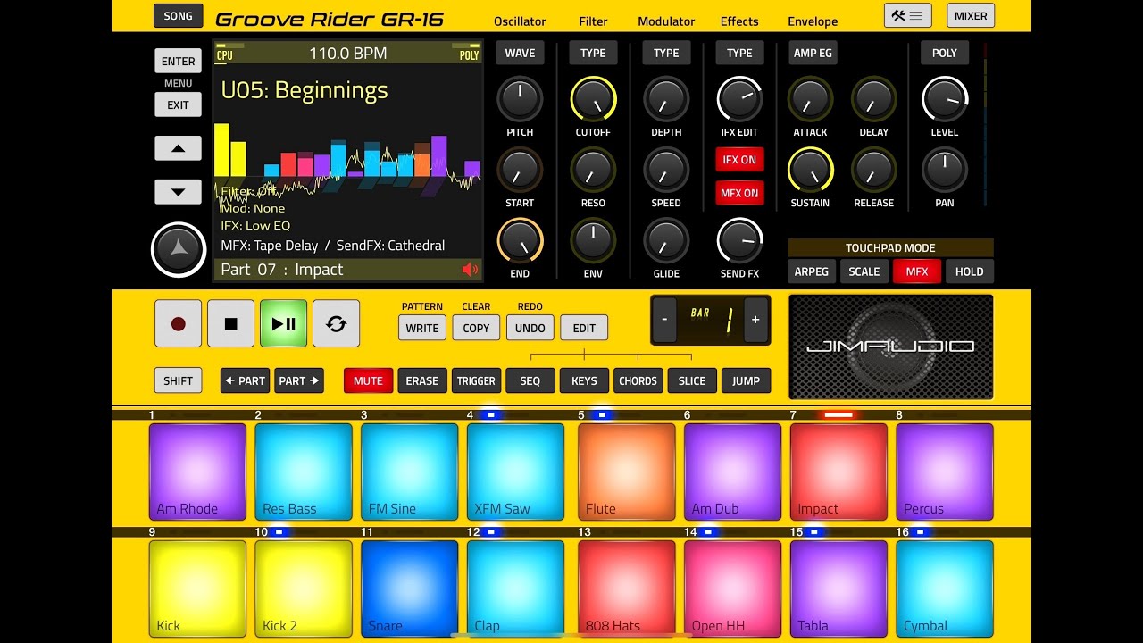The image size is (1143, 643).
Task: Increase bar number with plus
Action: [x=755, y=320]
